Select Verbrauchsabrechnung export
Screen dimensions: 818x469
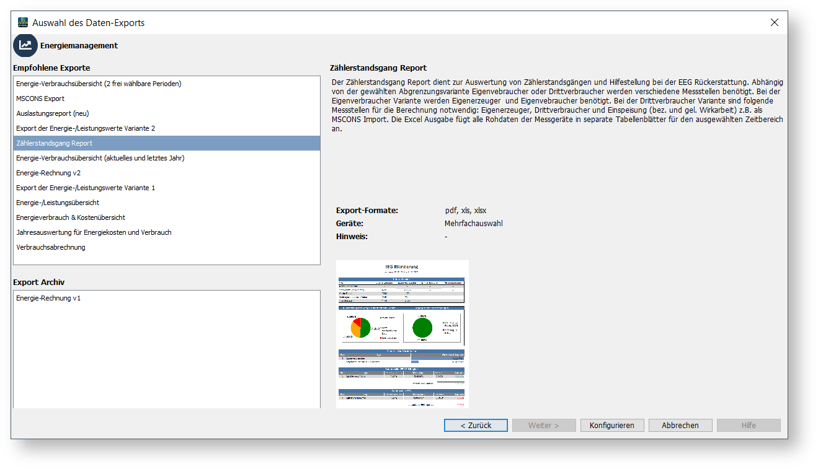[x=51, y=247]
